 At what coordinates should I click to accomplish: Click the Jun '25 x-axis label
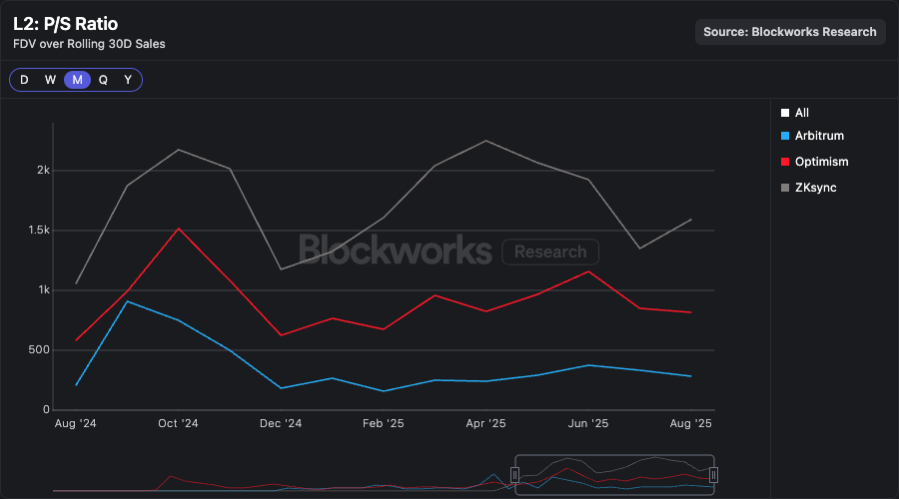click(588, 423)
